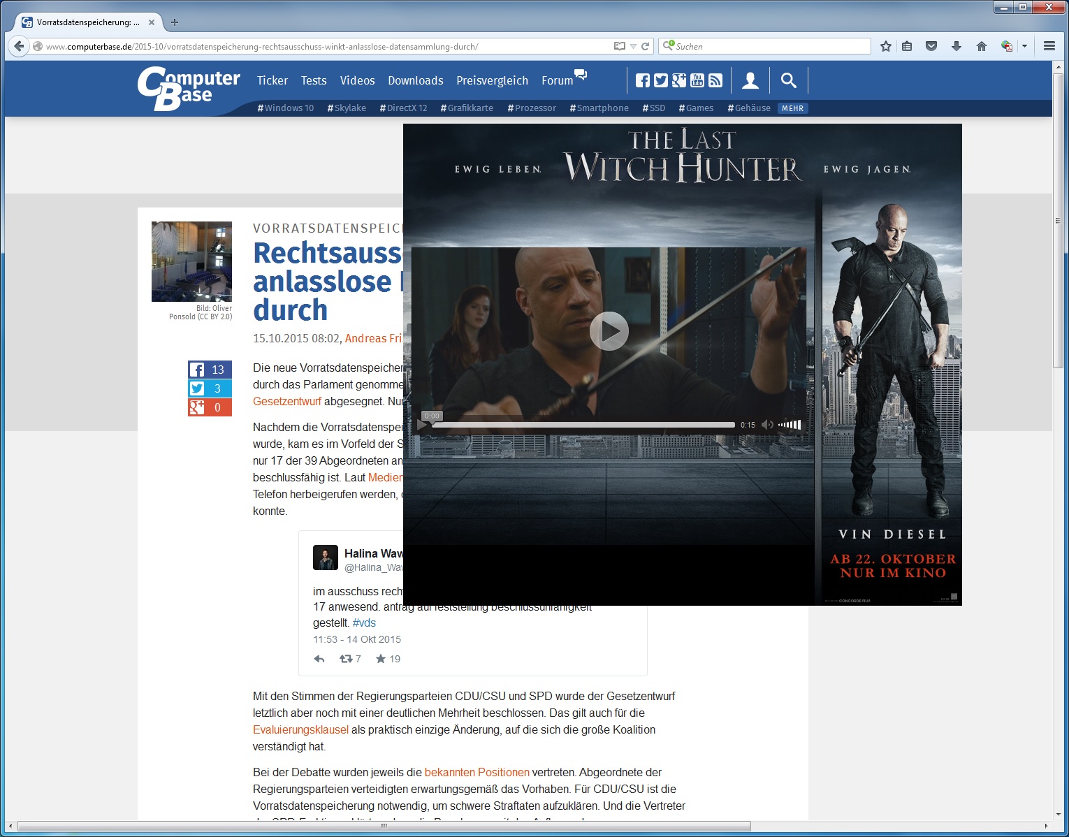Open ComputerBase YouTube icon in header
The image size is (1069, 837).
click(697, 80)
